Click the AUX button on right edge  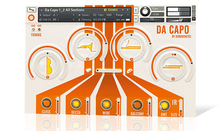[x=194, y=15]
